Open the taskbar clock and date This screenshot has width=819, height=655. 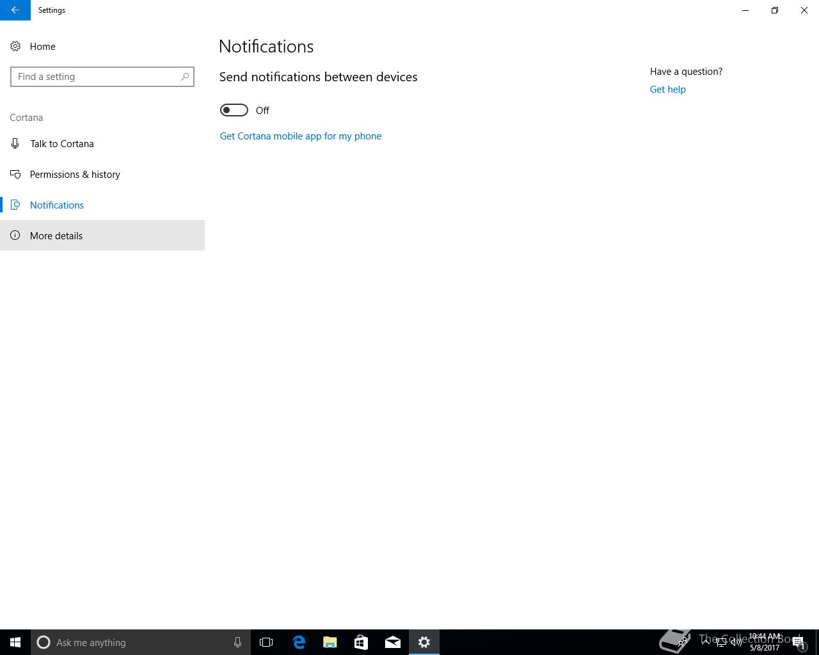(x=765, y=642)
